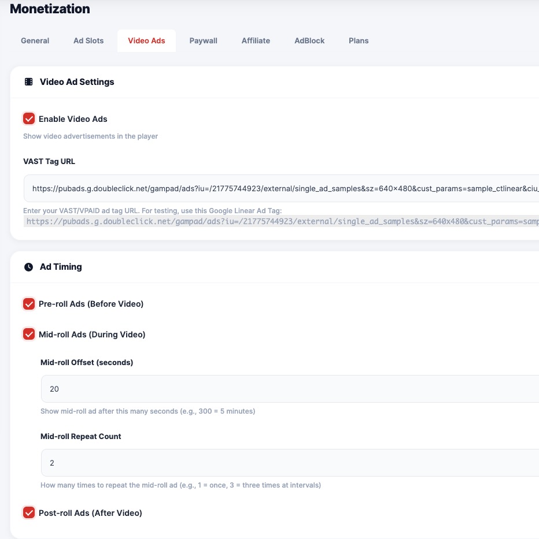Click into the VAST Tag URL field
This screenshot has width=539, height=539.
283,188
